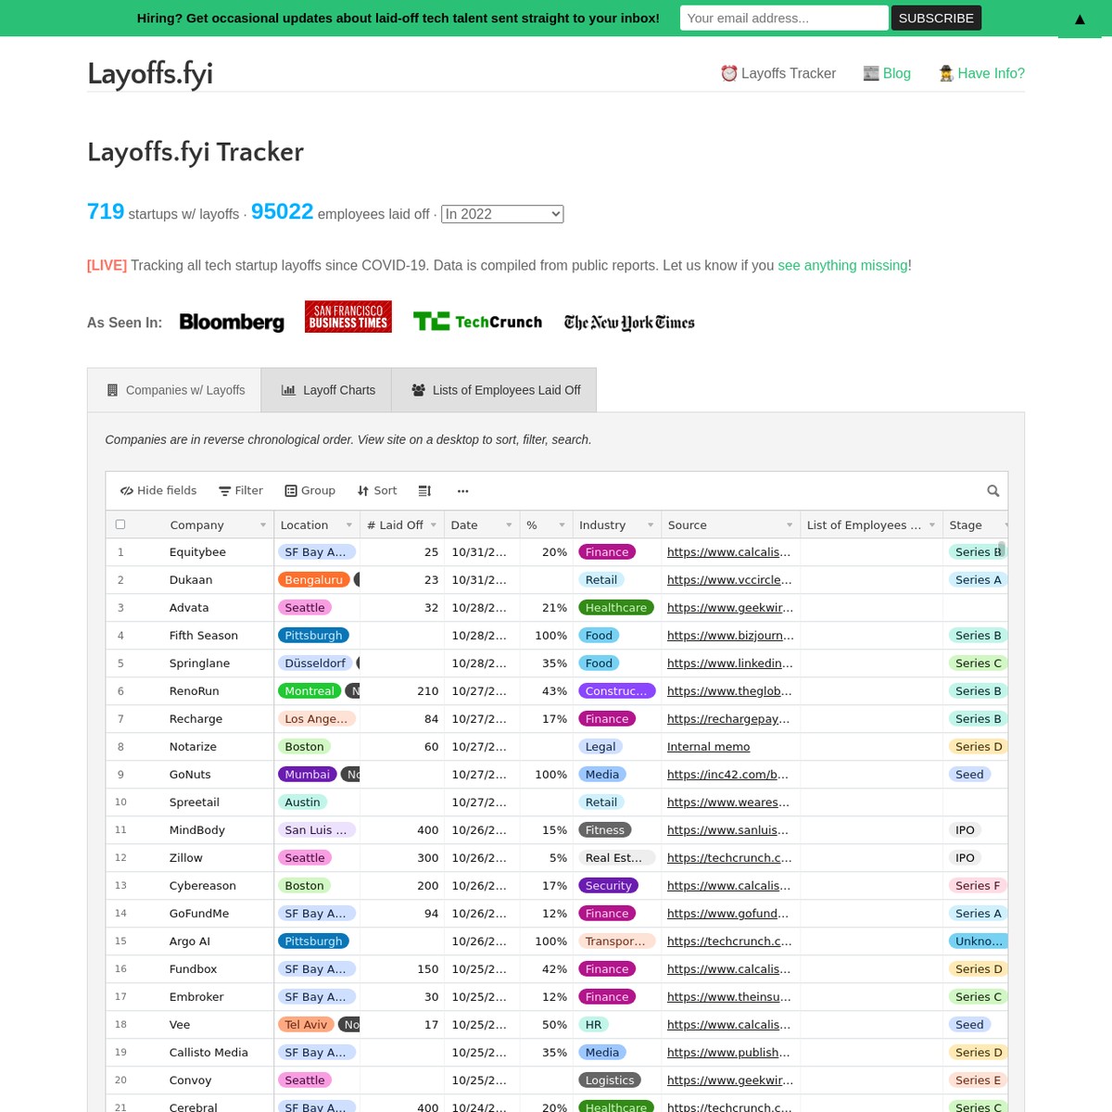This screenshot has height=1112, width=1112.
Task: Open the Company column dropdown arrow
Action: pyautogui.click(x=263, y=525)
